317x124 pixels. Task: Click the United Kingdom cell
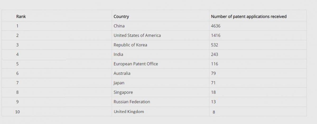click(129, 112)
